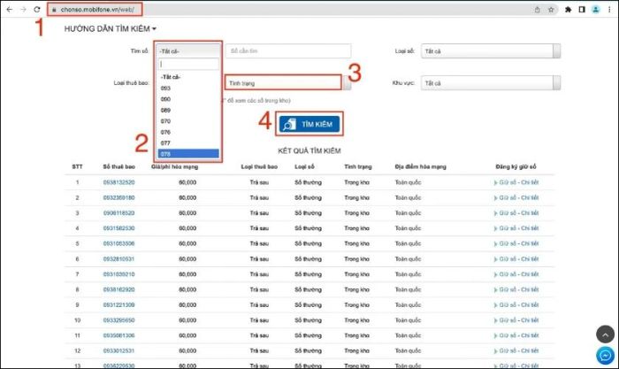Screen dimensions: 619x369
Task: Open the browser extensions puzzle icon
Action: click(x=568, y=10)
